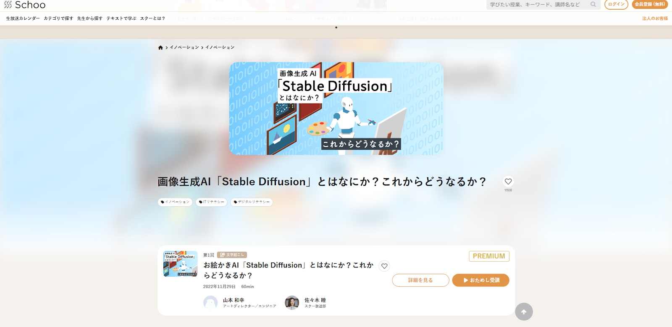The width and height of the screenshot is (672, 327).
Task: Click the Schoo logo in the header
Action: pos(25,5)
